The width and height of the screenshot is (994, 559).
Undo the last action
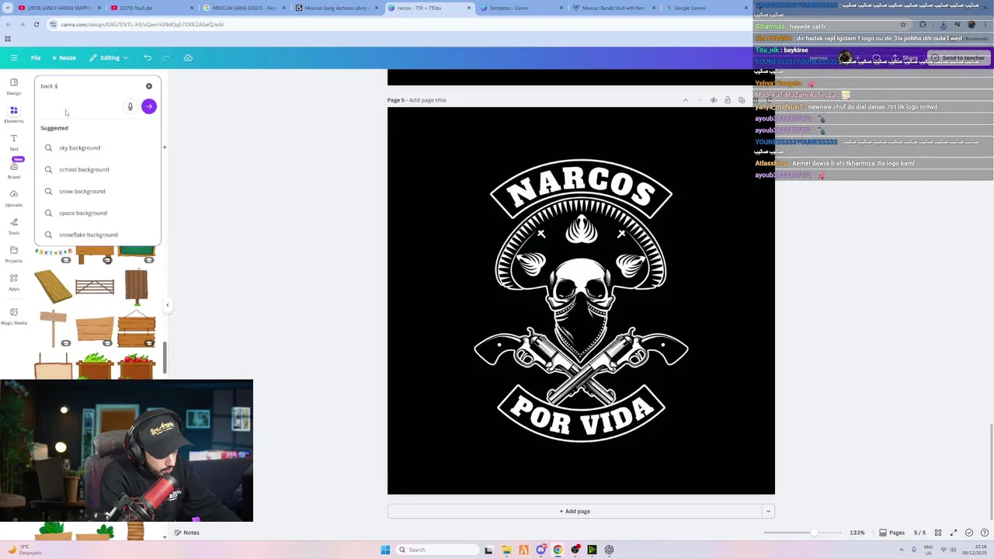click(148, 57)
